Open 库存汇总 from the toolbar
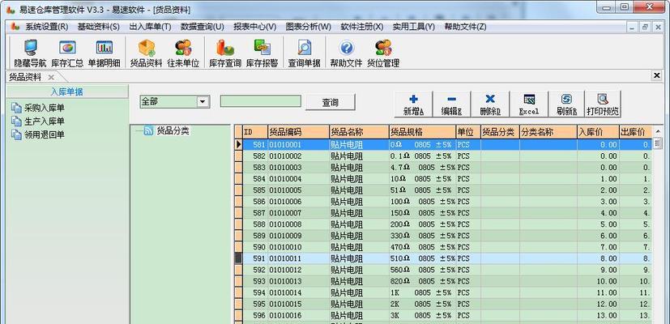 click(x=67, y=53)
